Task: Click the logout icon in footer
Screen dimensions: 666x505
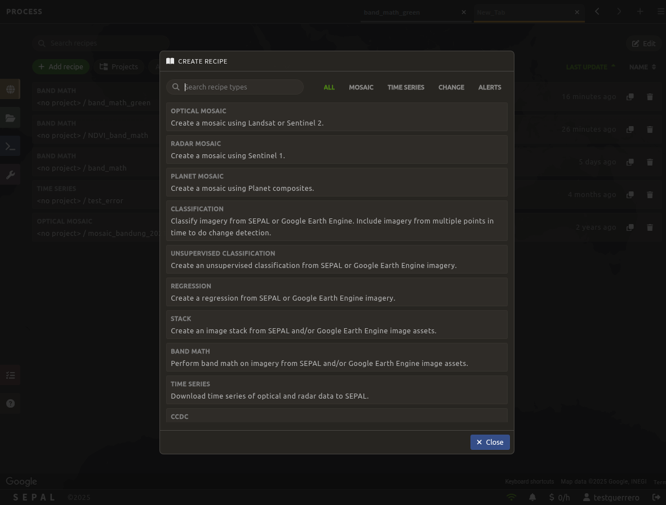Action: click(x=656, y=497)
